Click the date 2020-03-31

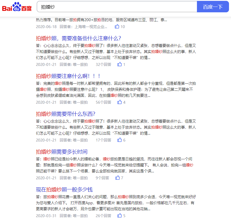46,216
